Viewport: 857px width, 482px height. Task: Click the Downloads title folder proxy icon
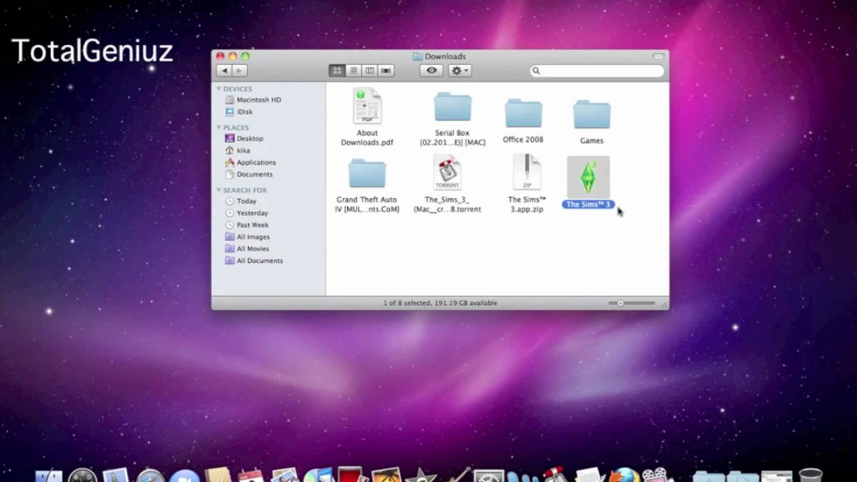pyautogui.click(x=418, y=56)
